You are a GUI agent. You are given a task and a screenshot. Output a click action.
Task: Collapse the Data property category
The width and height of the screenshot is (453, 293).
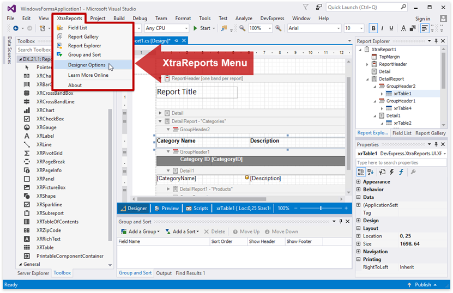(359, 197)
